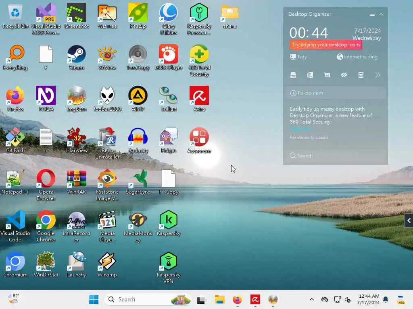The height and width of the screenshot is (309, 413).
Task: Select the XnView desktop shortcut
Action: [107, 57]
